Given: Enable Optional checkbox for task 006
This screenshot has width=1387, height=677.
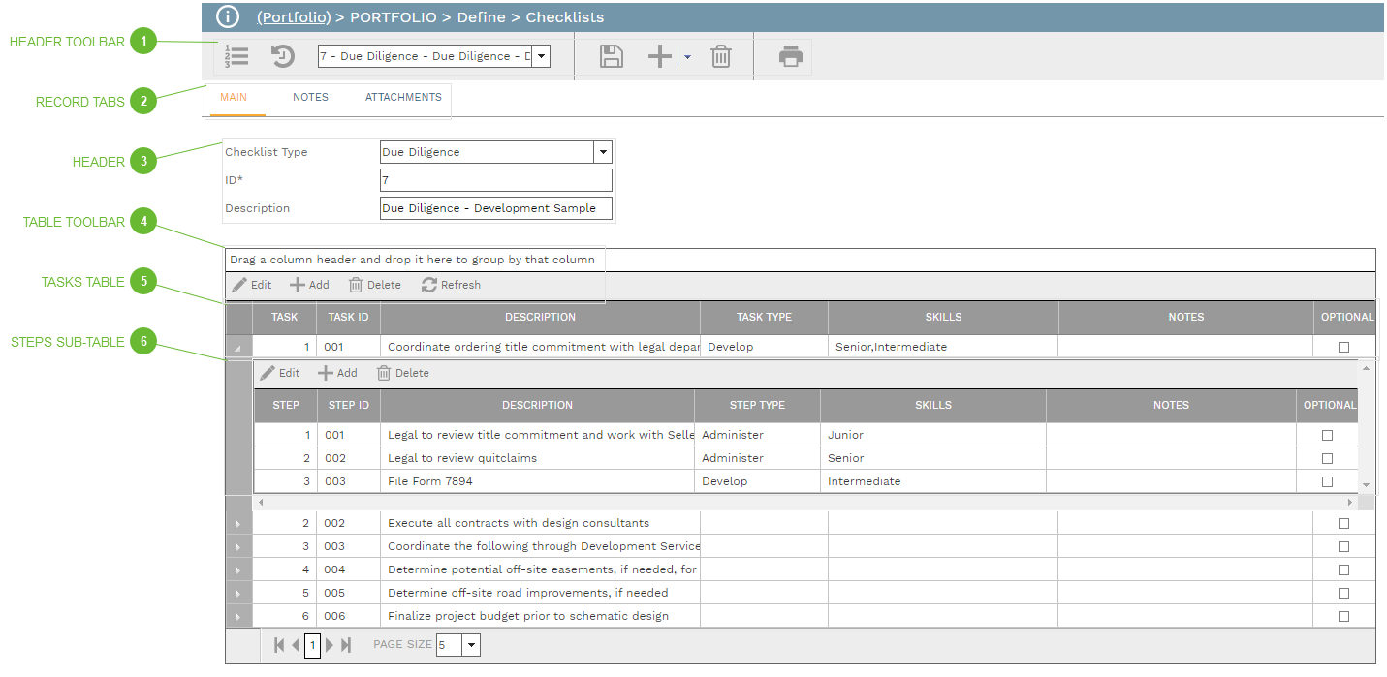Looking at the screenshot, I should pyautogui.click(x=1343, y=616).
